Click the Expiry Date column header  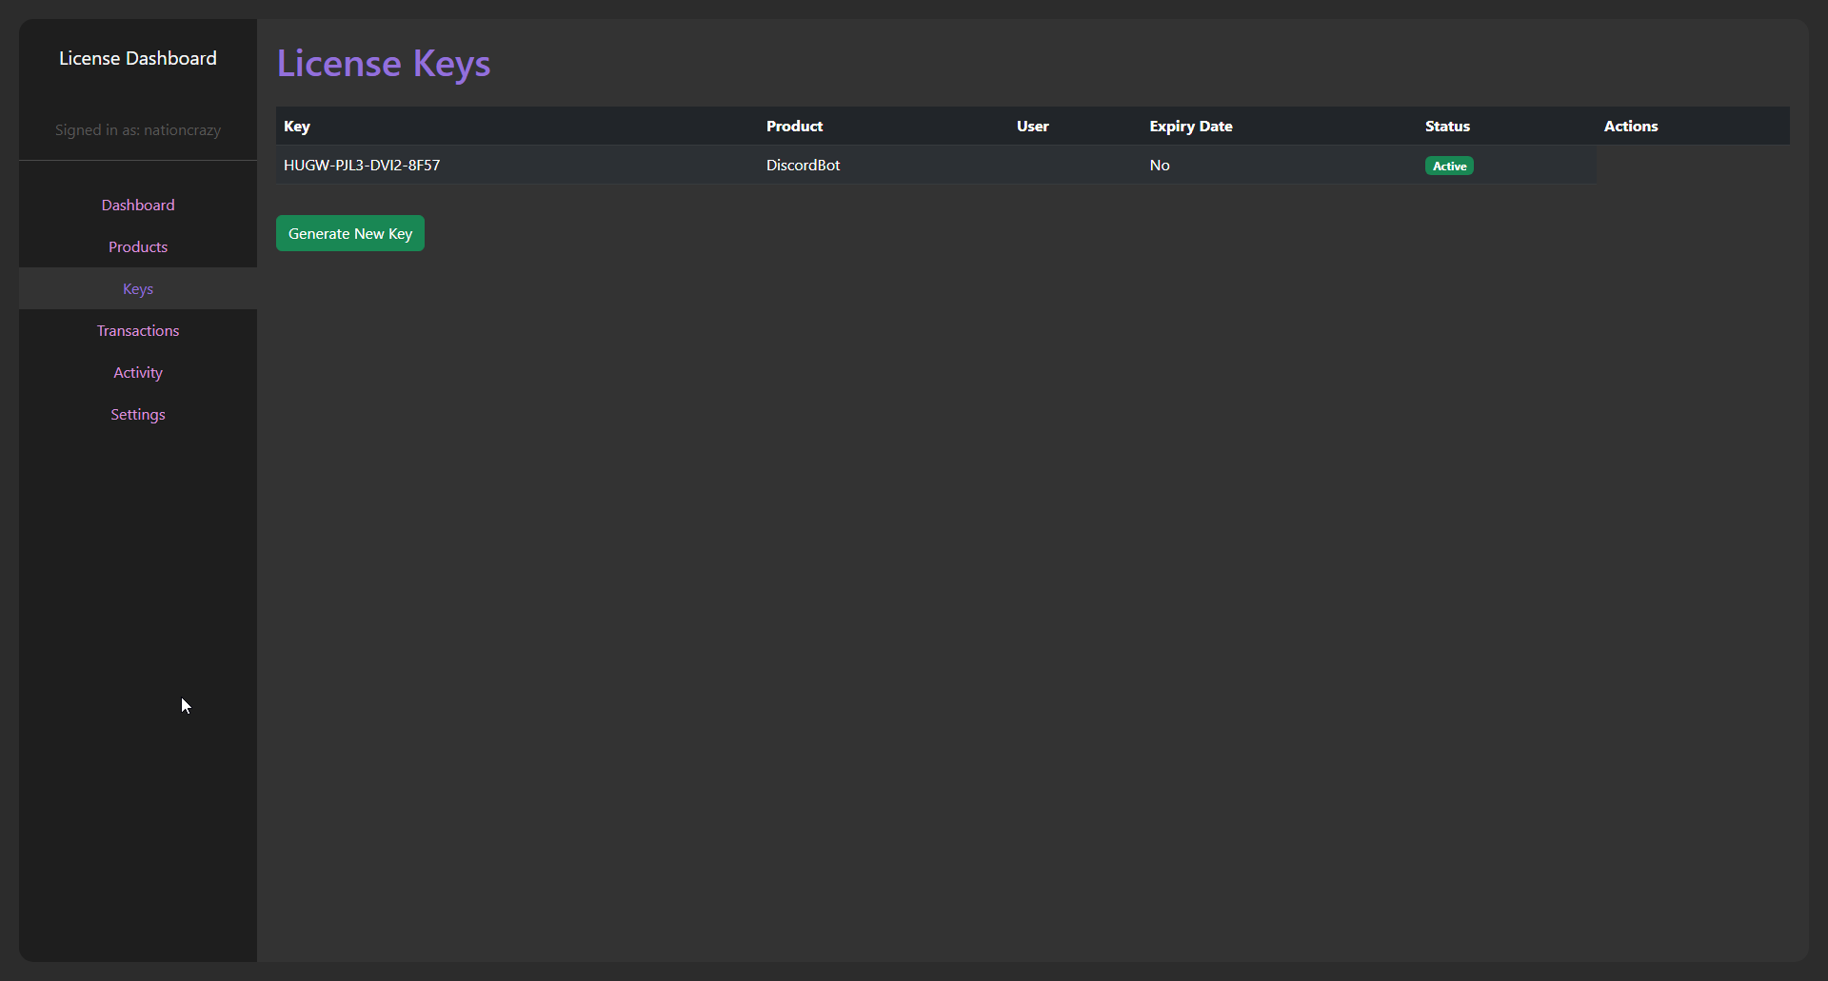(x=1190, y=127)
